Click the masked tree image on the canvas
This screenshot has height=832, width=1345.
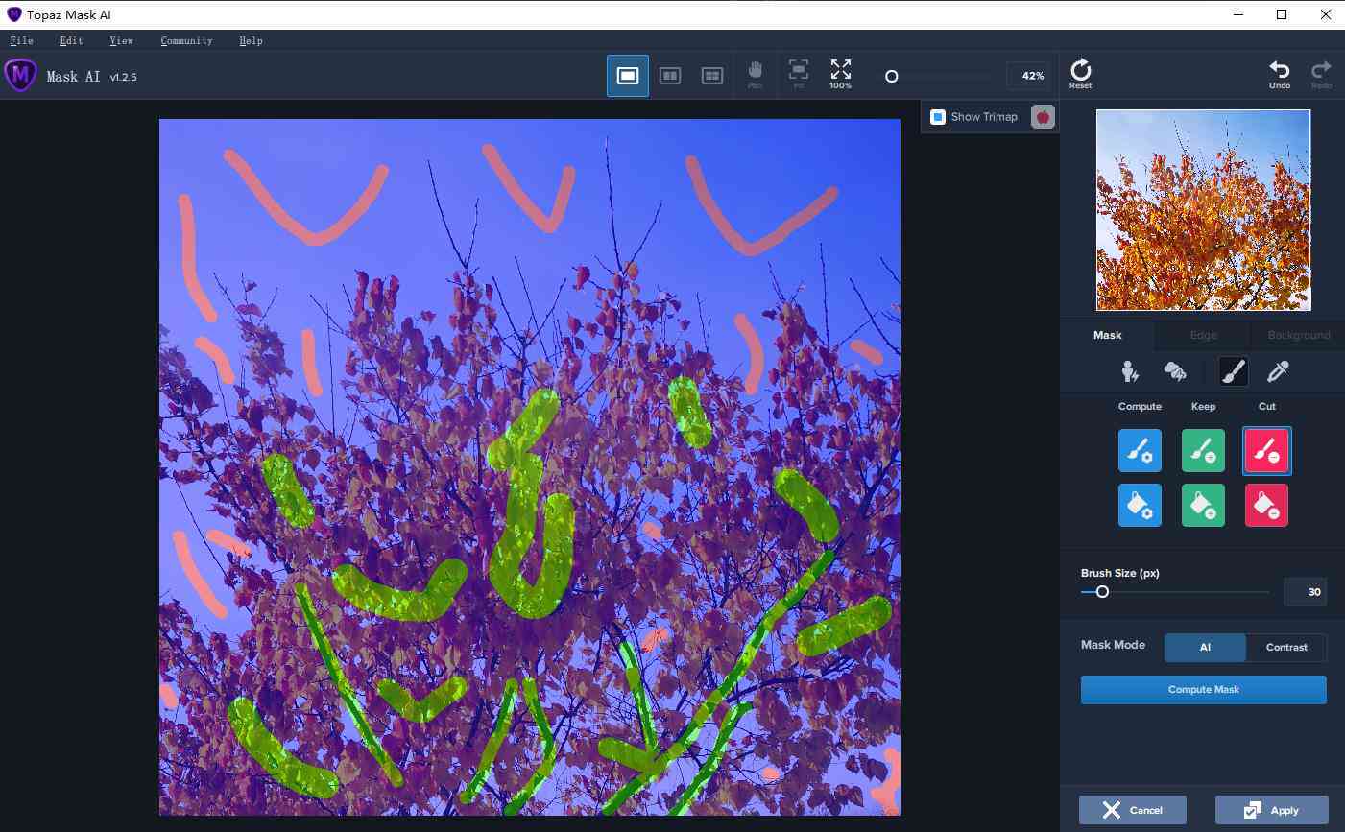[530, 467]
